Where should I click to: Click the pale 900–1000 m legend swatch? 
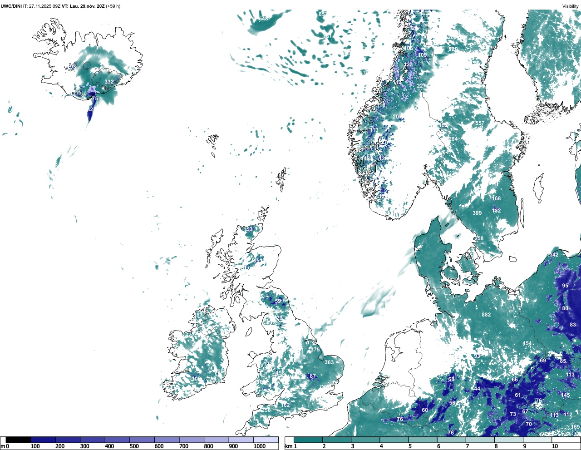point(241,440)
